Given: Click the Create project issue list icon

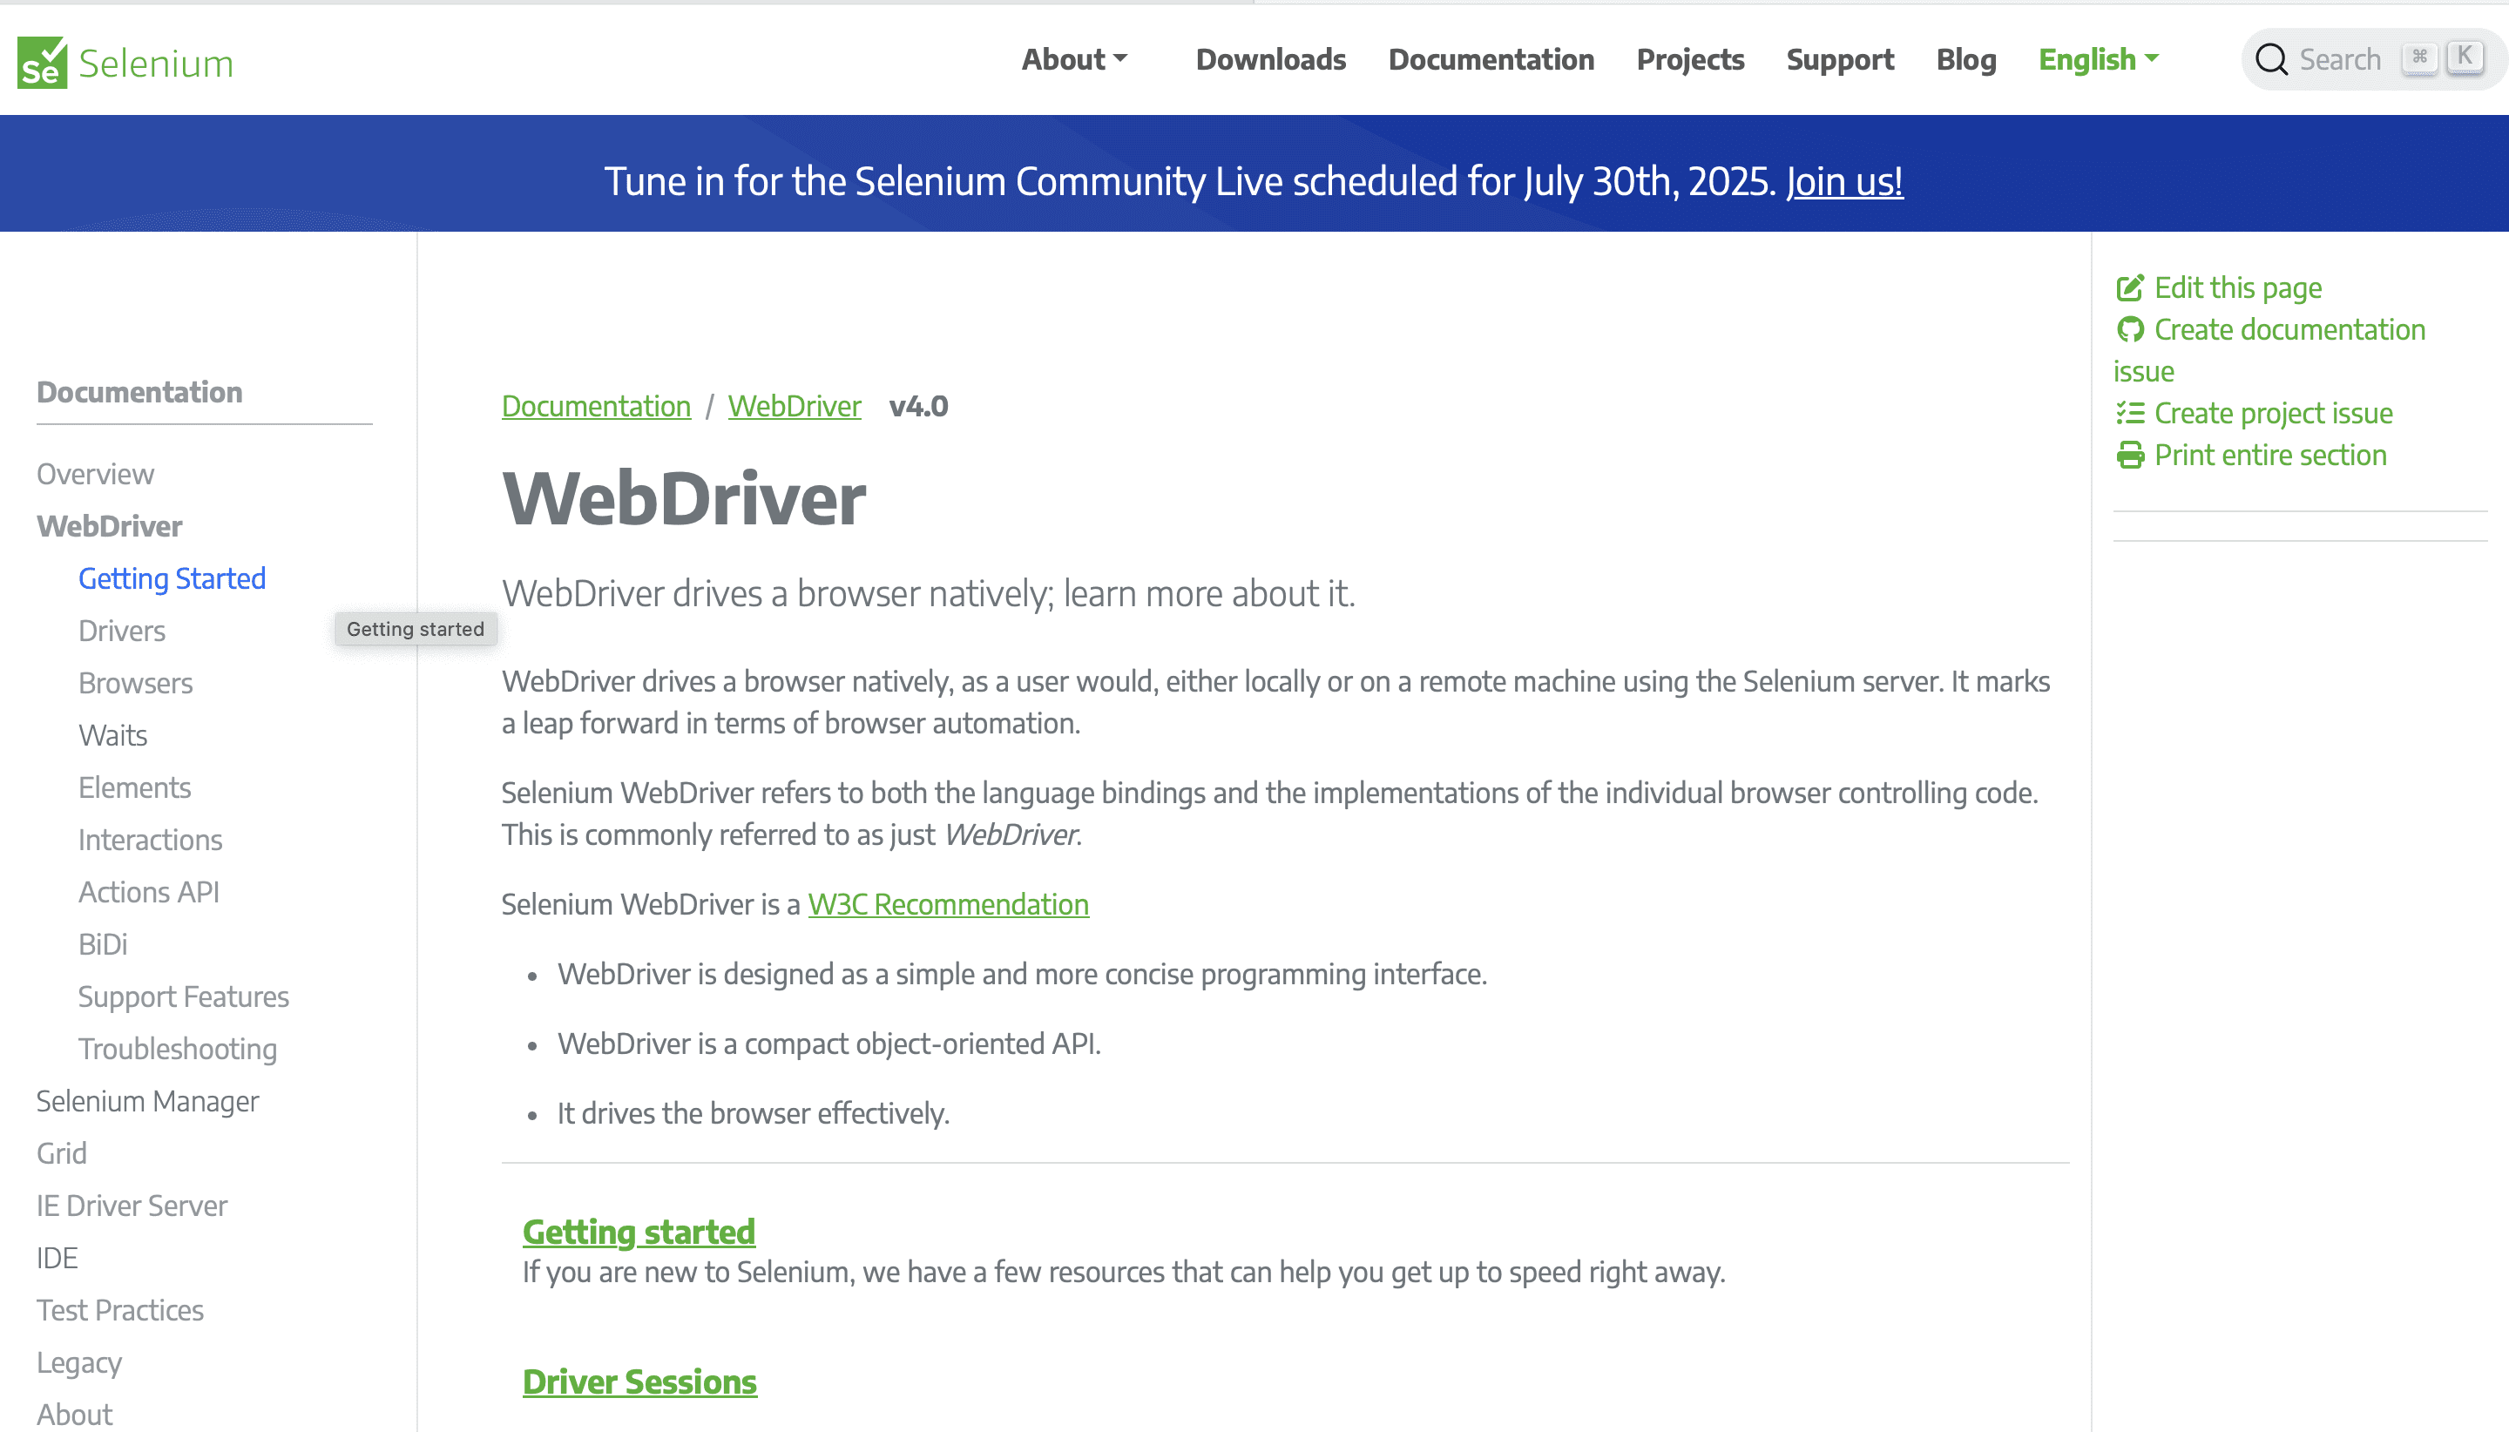Looking at the screenshot, I should (x=2129, y=413).
